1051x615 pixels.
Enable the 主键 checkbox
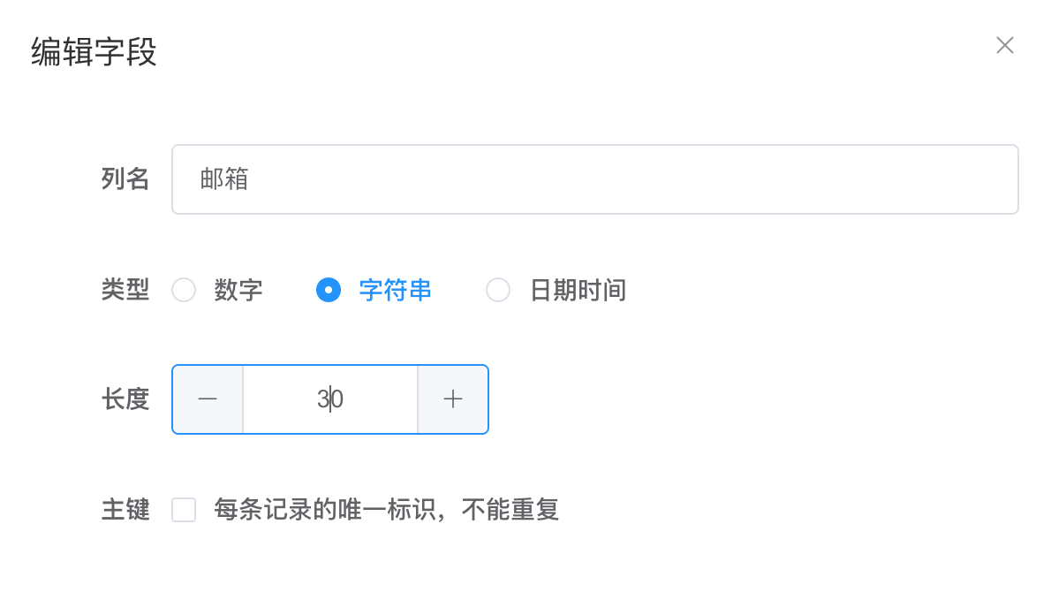click(x=184, y=510)
